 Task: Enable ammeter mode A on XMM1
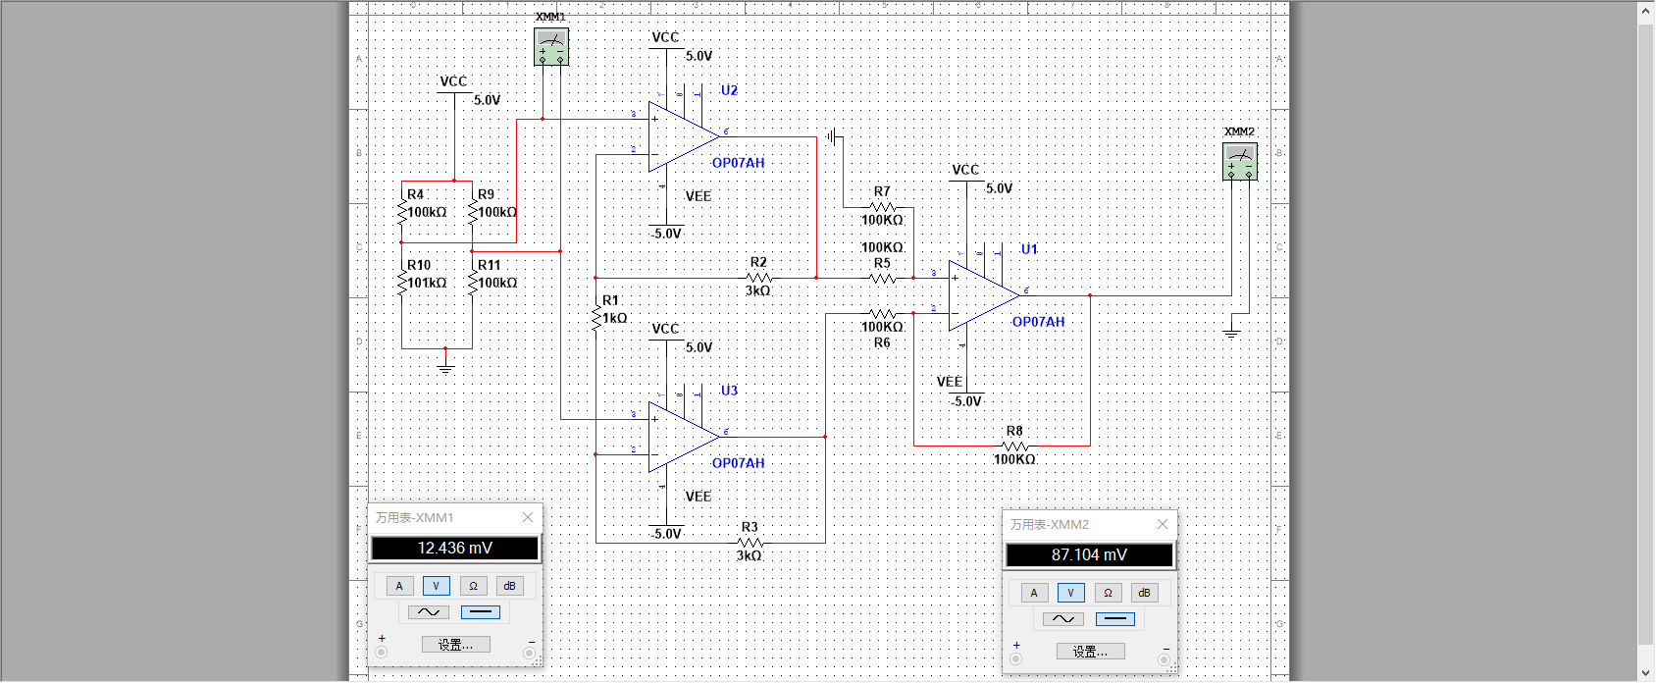coord(399,586)
